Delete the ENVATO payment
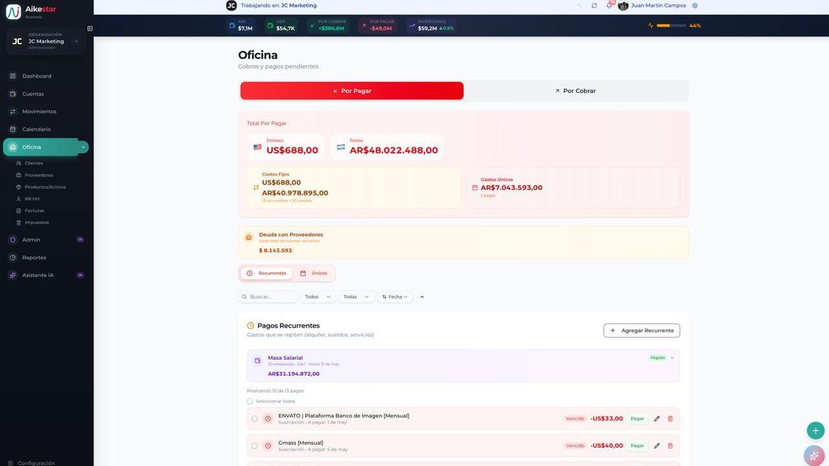829x466 pixels. [670, 419]
